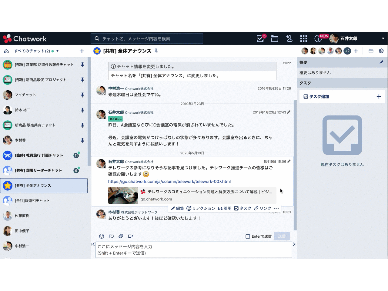Viewport: 388px width, 291px height.
Task: Edit the overview with the pencil icon
Action: tap(381, 62)
